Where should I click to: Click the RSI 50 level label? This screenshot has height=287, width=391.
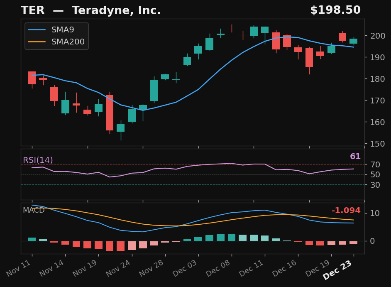click(x=375, y=175)
